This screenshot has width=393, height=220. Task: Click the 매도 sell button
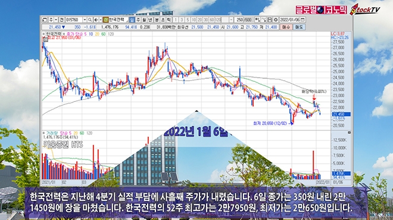click(300, 27)
